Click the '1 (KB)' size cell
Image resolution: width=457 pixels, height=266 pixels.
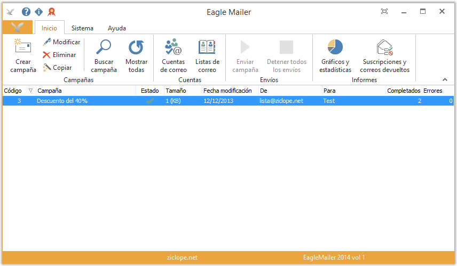pos(173,101)
